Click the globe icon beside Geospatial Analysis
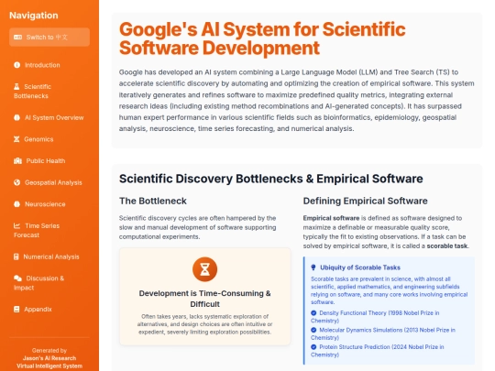The image size is (495, 371). [x=17, y=182]
